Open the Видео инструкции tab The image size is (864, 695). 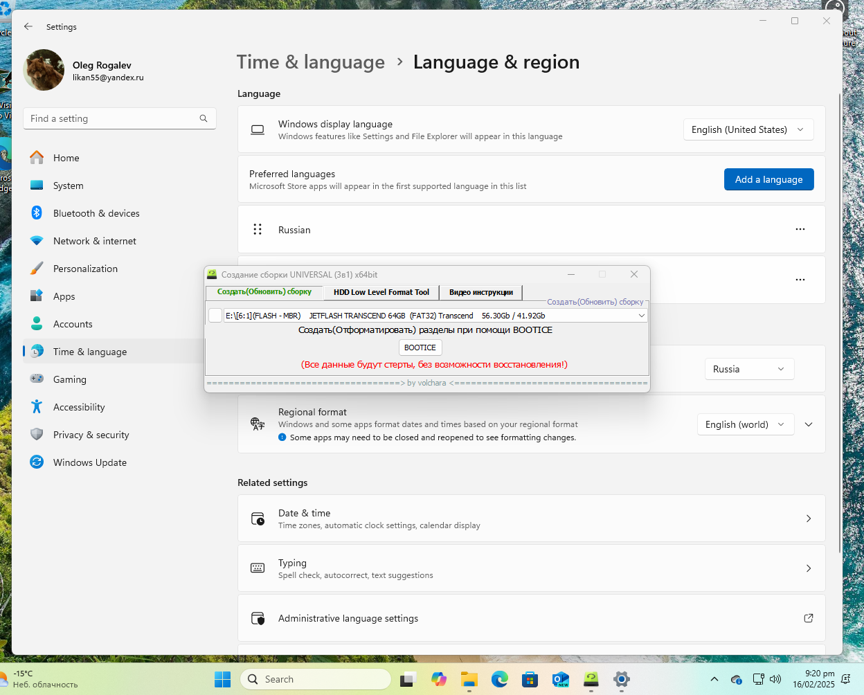pyautogui.click(x=480, y=292)
